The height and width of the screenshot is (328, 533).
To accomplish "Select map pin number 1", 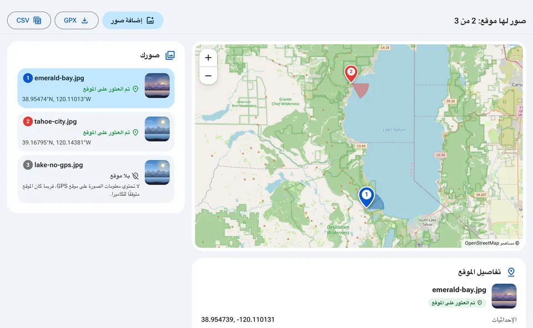I will point(366,197).
